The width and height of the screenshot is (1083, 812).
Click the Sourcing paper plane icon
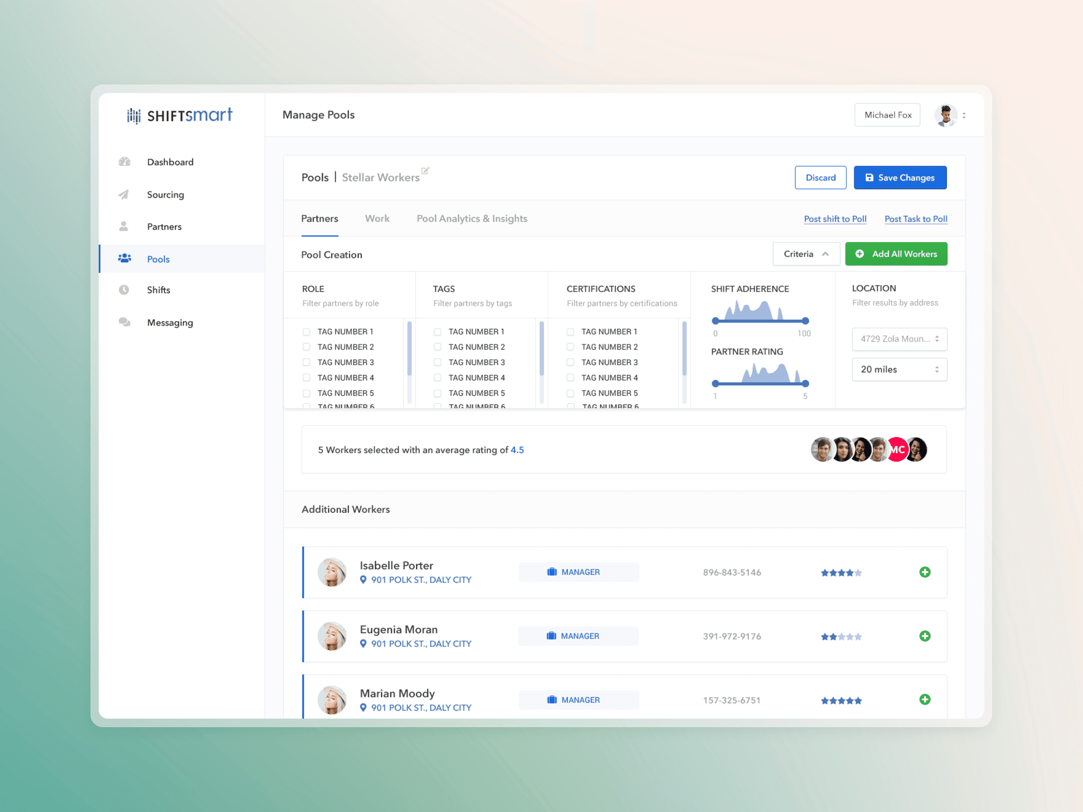coord(124,194)
